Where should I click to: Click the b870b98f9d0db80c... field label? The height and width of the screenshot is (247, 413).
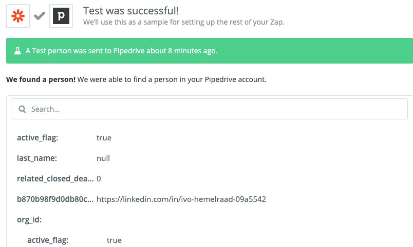pos(55,199)
